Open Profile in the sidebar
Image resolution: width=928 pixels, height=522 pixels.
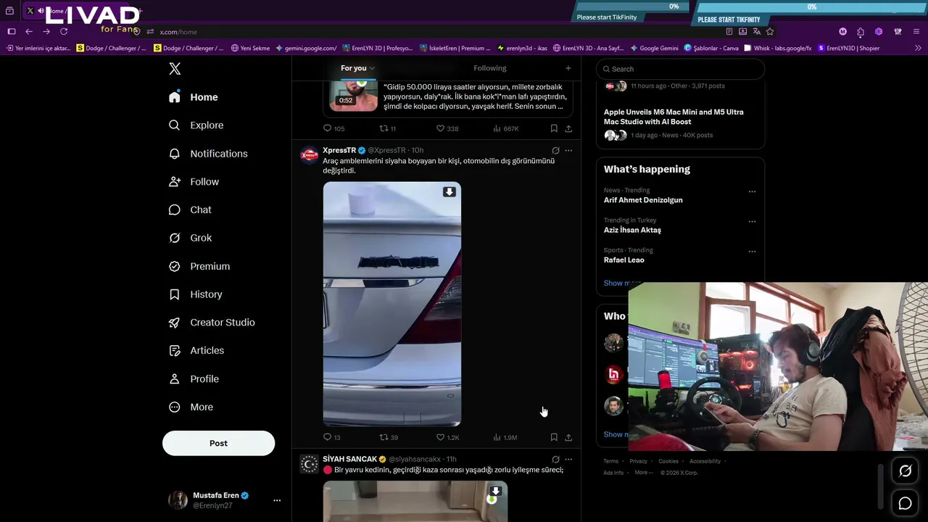tap(194, 379)
